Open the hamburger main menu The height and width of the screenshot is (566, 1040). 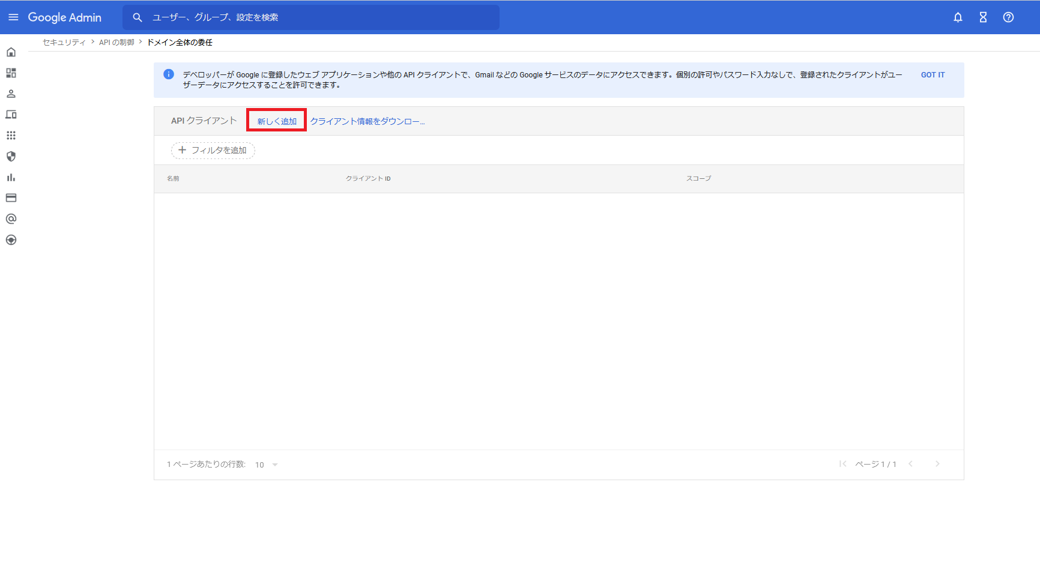(x=13, y=17)
